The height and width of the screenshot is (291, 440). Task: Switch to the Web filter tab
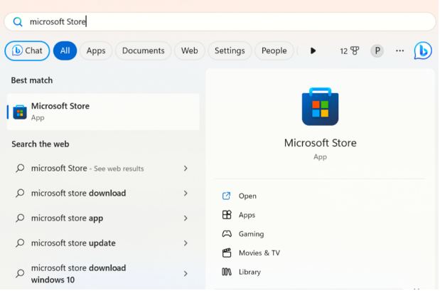(189, 51)
